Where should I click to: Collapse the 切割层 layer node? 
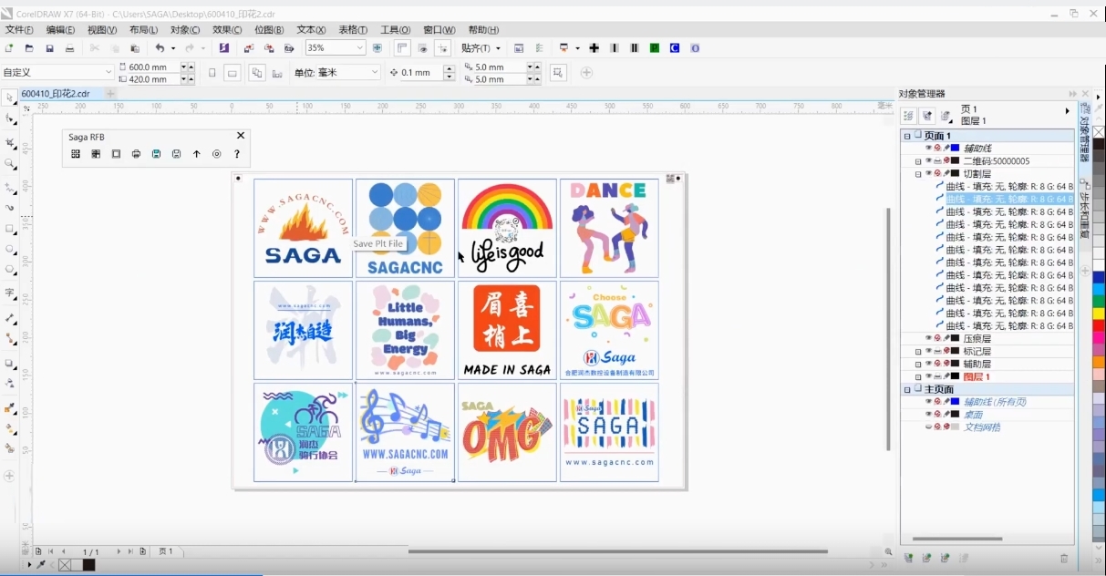click(918, 173)
